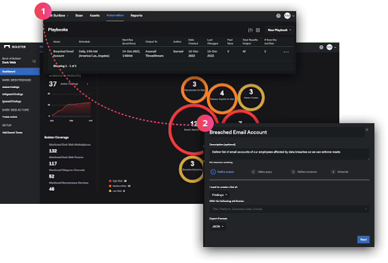This screenshot has height=263, width=388.
Task: Open Add Search Terms in sidebar
Action: click(12, 132)
